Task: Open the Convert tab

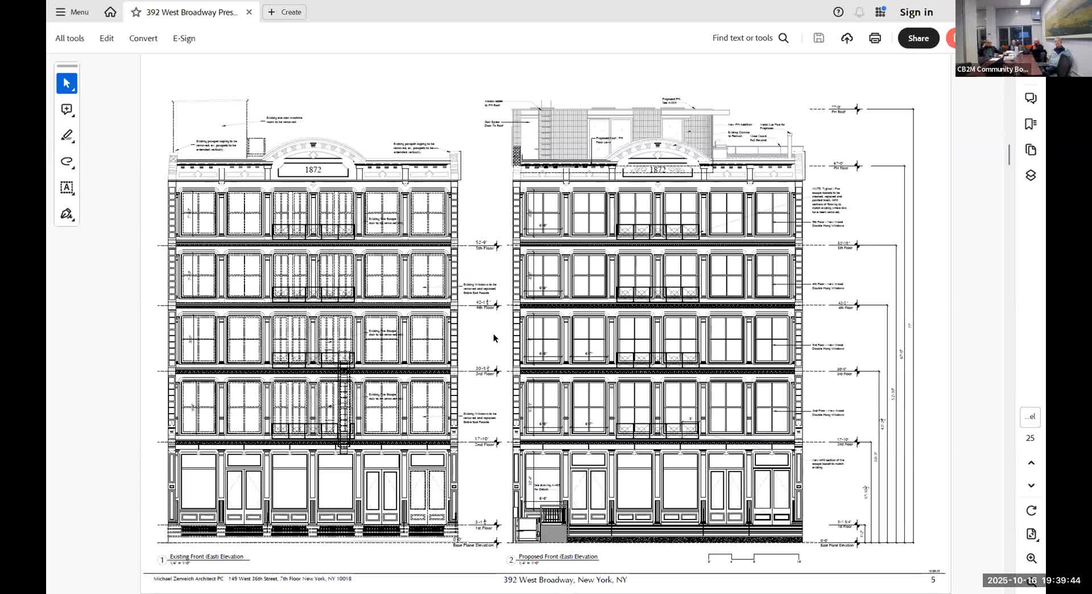Action: click(x=143, y=38)
